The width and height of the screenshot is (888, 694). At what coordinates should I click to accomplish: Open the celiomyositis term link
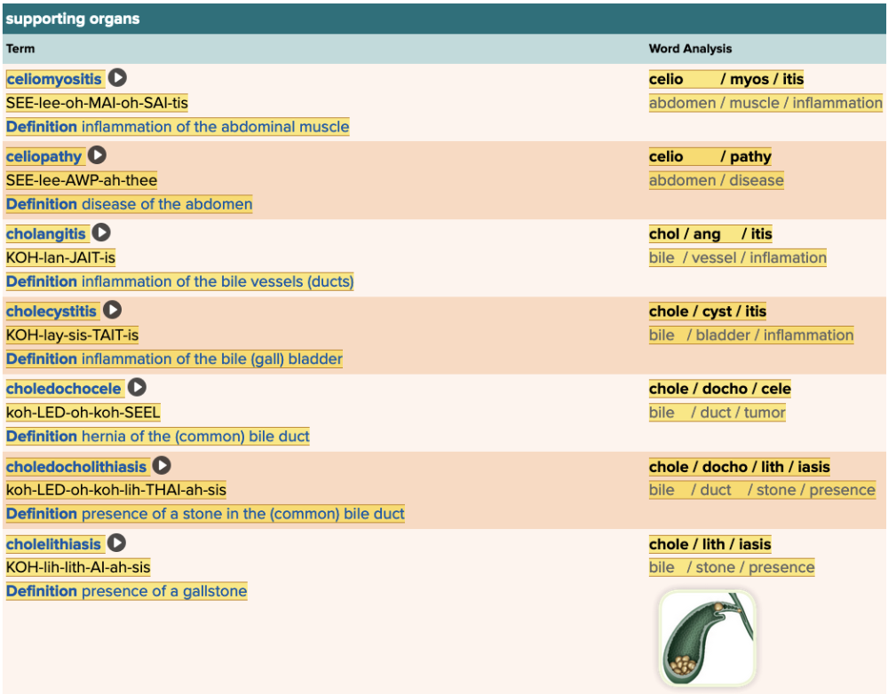point(54,79)
